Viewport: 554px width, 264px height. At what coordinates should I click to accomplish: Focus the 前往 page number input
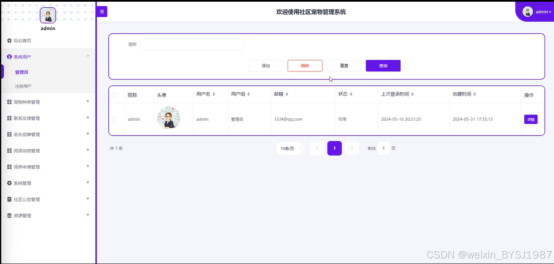[x=384, y=148]
